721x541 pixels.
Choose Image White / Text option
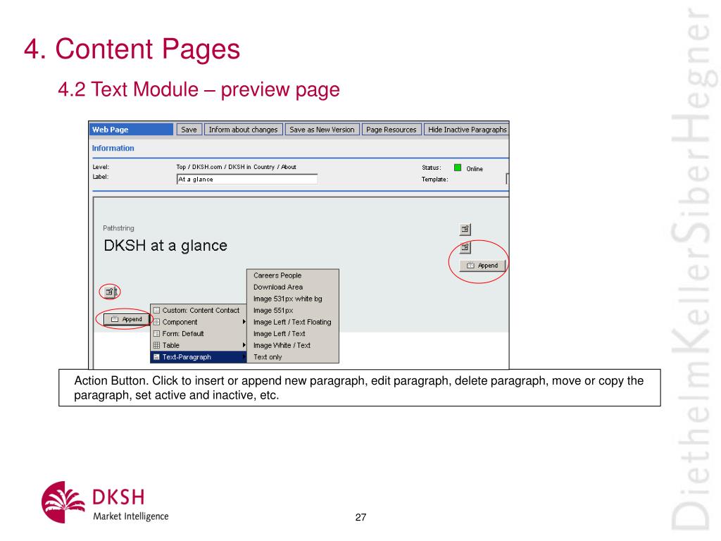click(x=293, y=345)
